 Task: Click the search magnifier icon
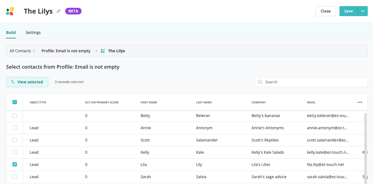[x=260, y=82]
